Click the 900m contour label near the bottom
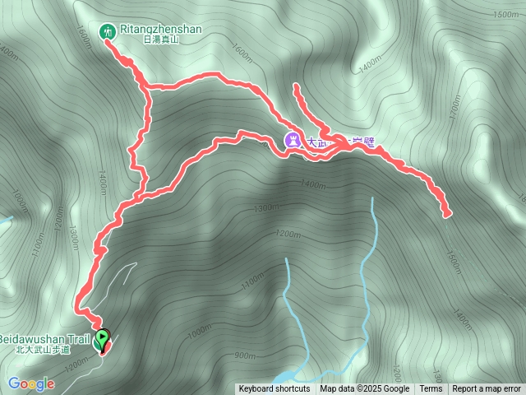The image size is (526, 395). pos(245,355)
